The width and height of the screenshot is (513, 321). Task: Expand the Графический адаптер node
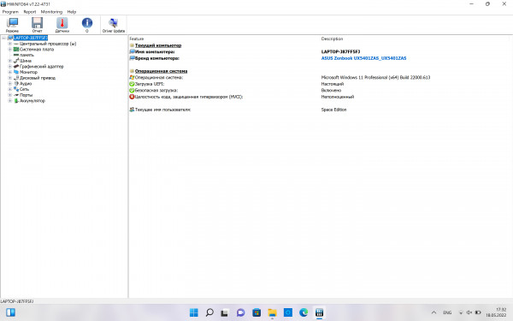tap(9, 66)
